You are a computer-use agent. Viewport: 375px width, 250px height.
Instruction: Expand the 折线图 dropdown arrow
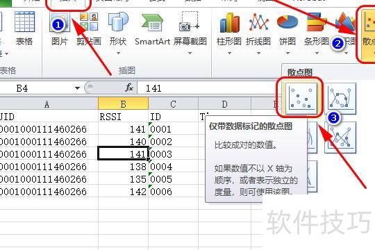(258, 53)
